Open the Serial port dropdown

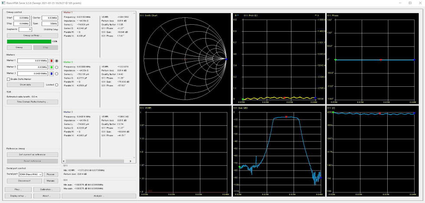[31, 174]
